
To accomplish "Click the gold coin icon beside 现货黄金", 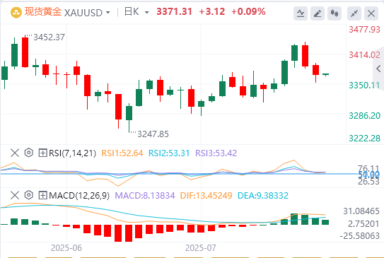I will (x=16, y=13).
